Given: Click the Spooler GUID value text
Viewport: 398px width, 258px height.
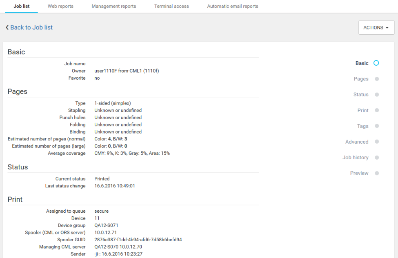Looking at the screenshot, I should 138,240.
